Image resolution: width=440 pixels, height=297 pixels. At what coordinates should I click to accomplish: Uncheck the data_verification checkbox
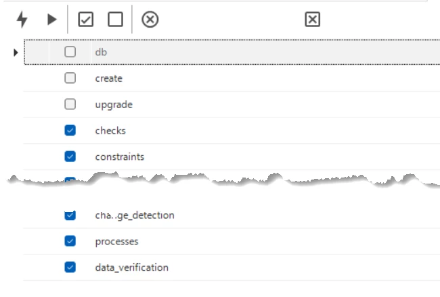tap(70, 267)
